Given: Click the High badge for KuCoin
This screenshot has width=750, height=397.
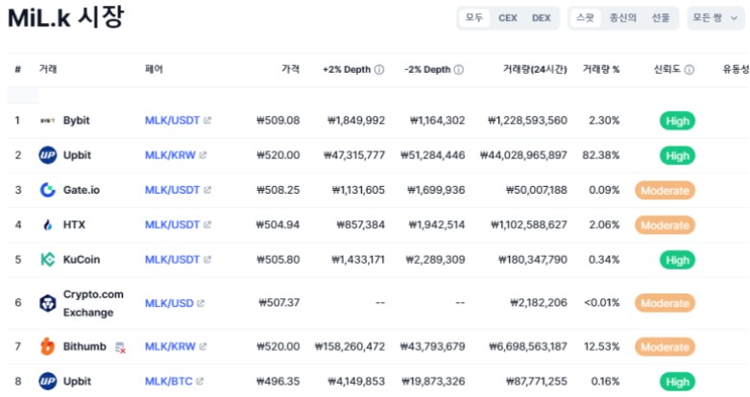Looking at the screenshot, I should pyautogui.click(x=677, y=261).
